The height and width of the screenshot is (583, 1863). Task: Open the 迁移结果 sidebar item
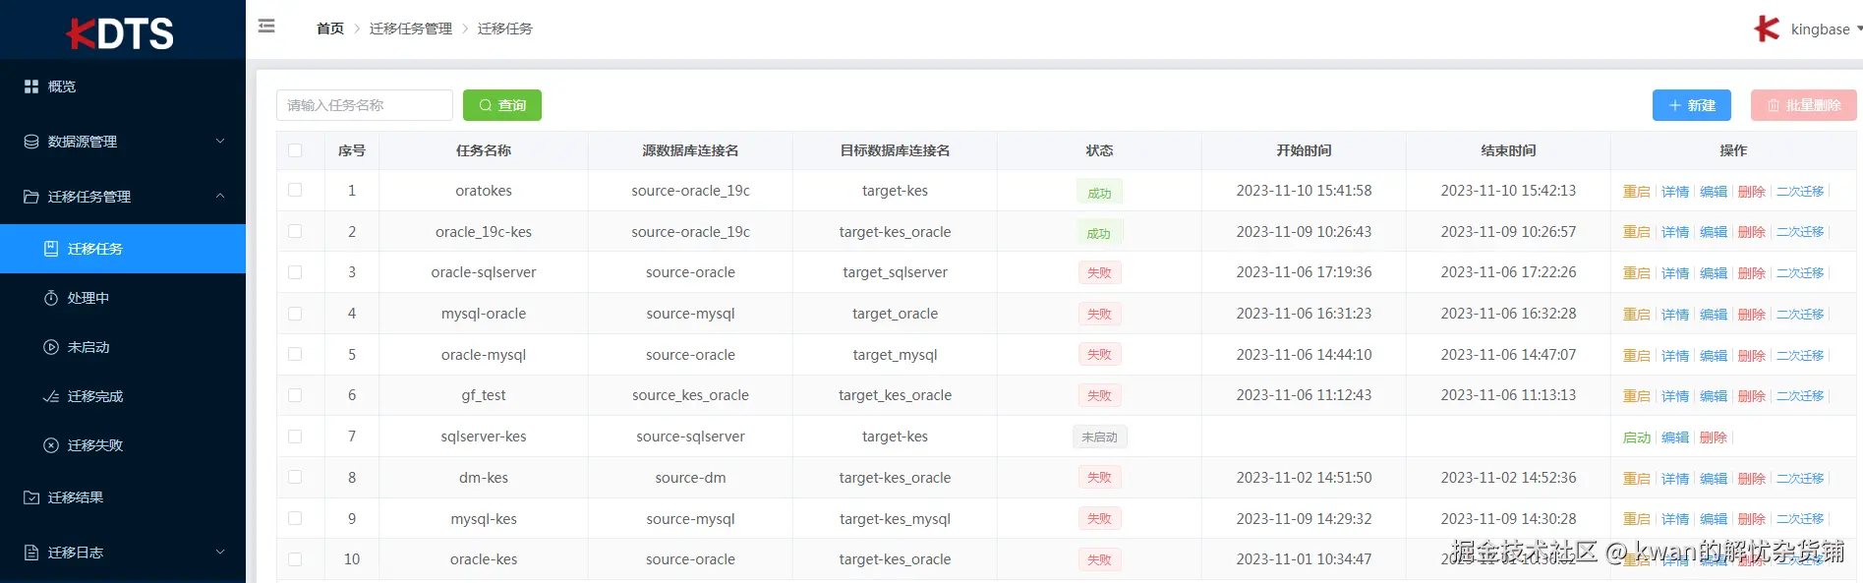click(x=123, y=497)
